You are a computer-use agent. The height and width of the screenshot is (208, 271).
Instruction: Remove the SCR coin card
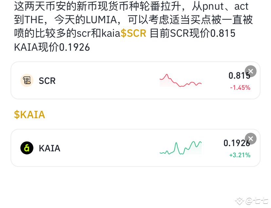tap(251, 71)
